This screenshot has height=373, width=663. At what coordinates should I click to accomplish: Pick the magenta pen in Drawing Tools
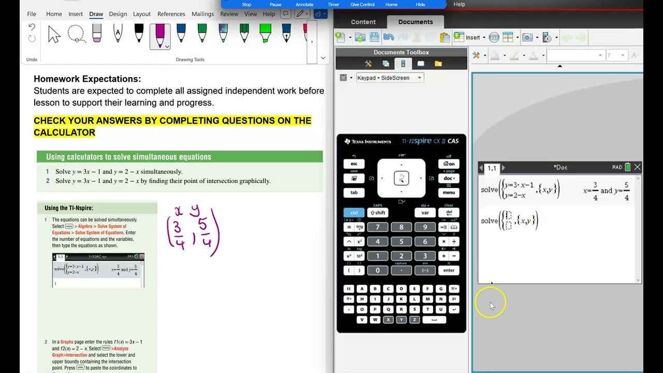click(x=160, y=35)
